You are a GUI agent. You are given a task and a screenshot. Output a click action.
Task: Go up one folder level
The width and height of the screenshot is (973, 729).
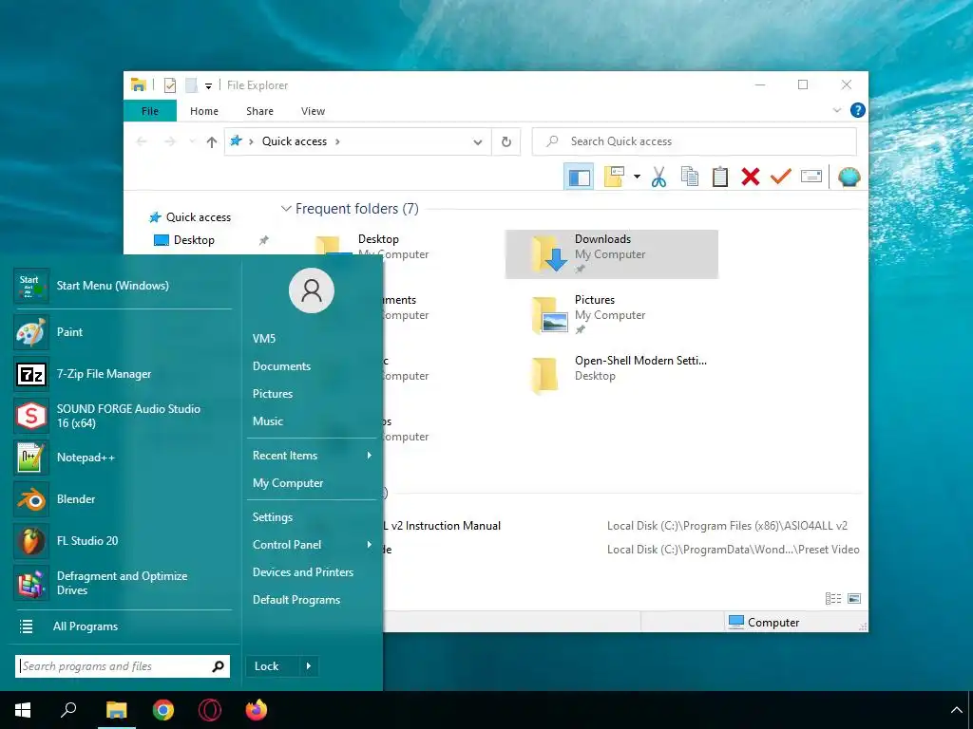212,142
